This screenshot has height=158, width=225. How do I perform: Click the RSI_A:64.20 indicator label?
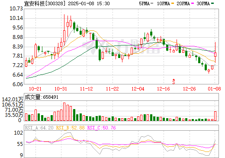click(39, 128)
